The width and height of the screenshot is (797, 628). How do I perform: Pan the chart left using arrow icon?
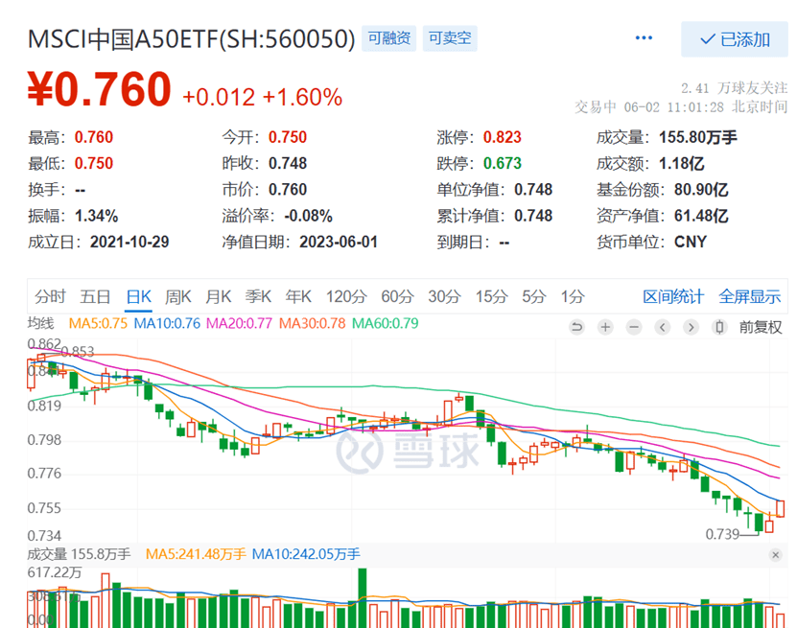(662, 328)
